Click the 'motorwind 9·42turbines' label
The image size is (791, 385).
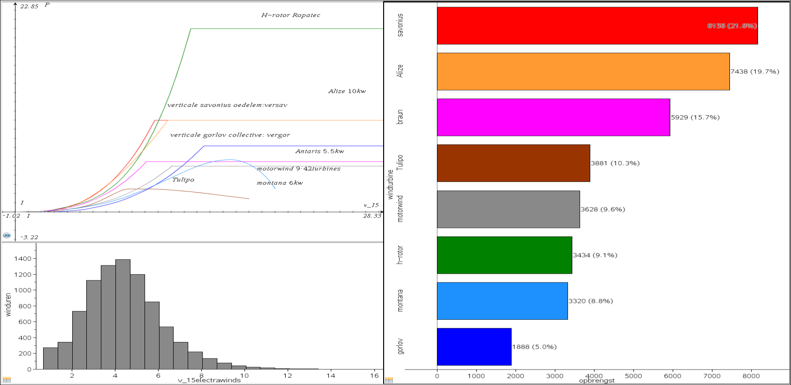[298, 169]
